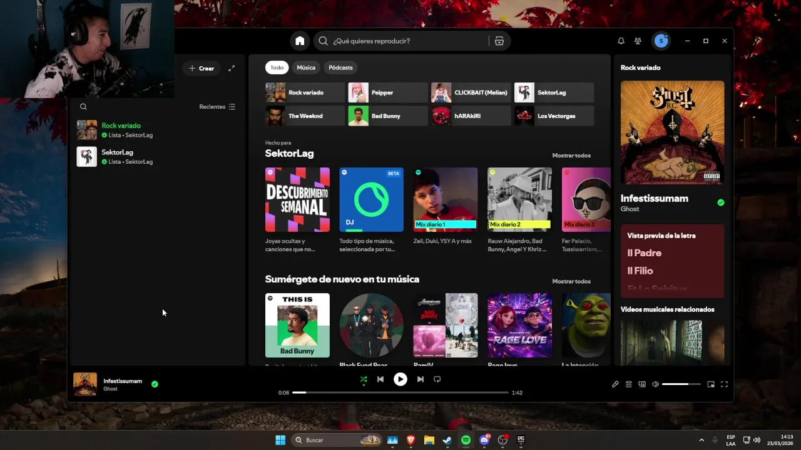Screen dimensions: 801x450
Task: Click Mostrar todos for the SektorLag section
Action: point(571,156)
